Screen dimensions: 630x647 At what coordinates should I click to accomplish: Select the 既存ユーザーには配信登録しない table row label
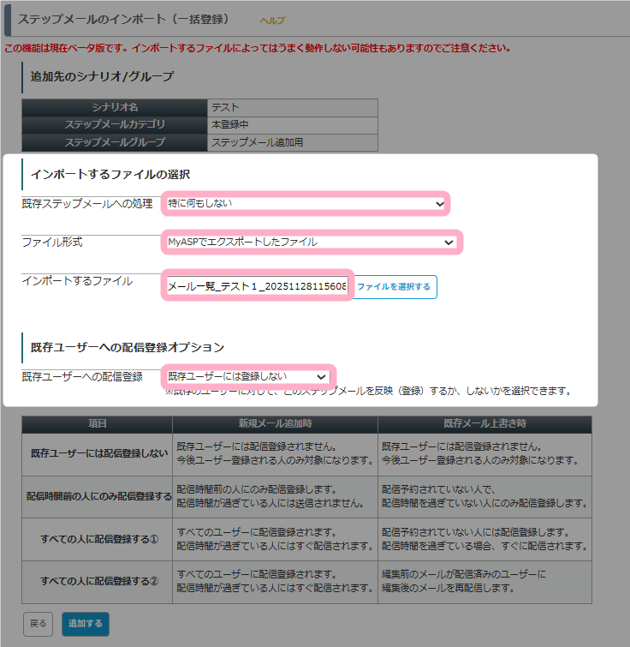[97, 454]
